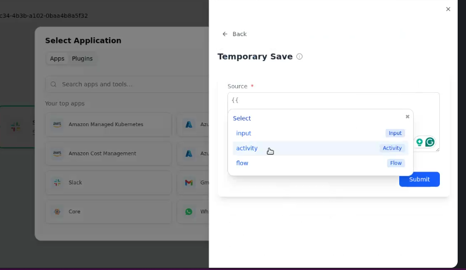The image size is (466, 270).
Task: Click the Input tag badge
Action: 395,133
